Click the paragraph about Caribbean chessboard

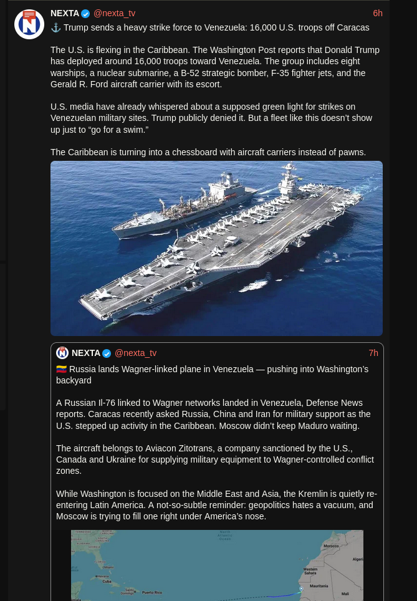click(208, 152)
